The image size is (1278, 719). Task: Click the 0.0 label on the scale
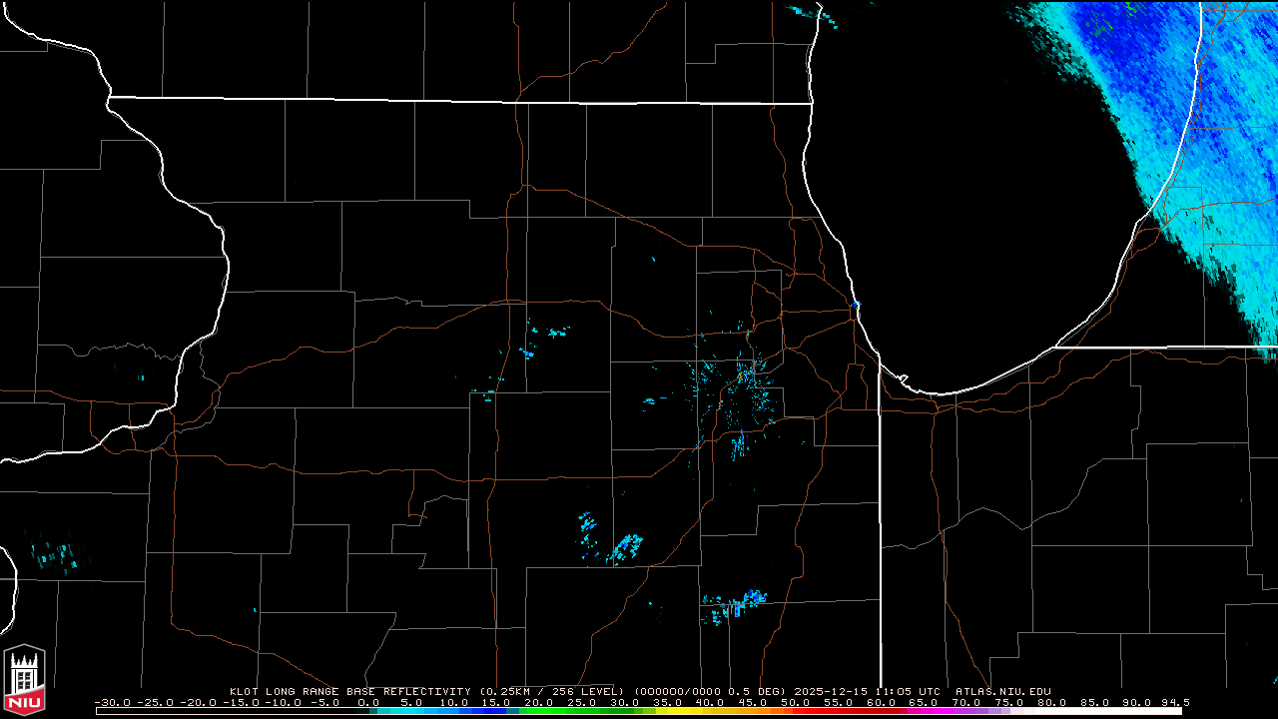coord(368,702)
